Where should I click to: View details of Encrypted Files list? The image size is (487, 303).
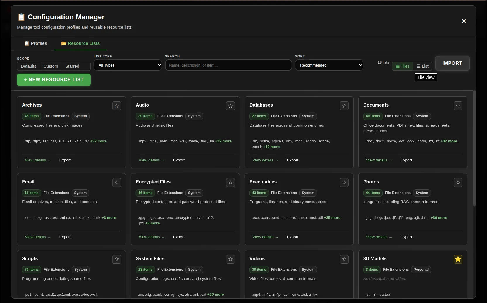(x=152, y=237)
